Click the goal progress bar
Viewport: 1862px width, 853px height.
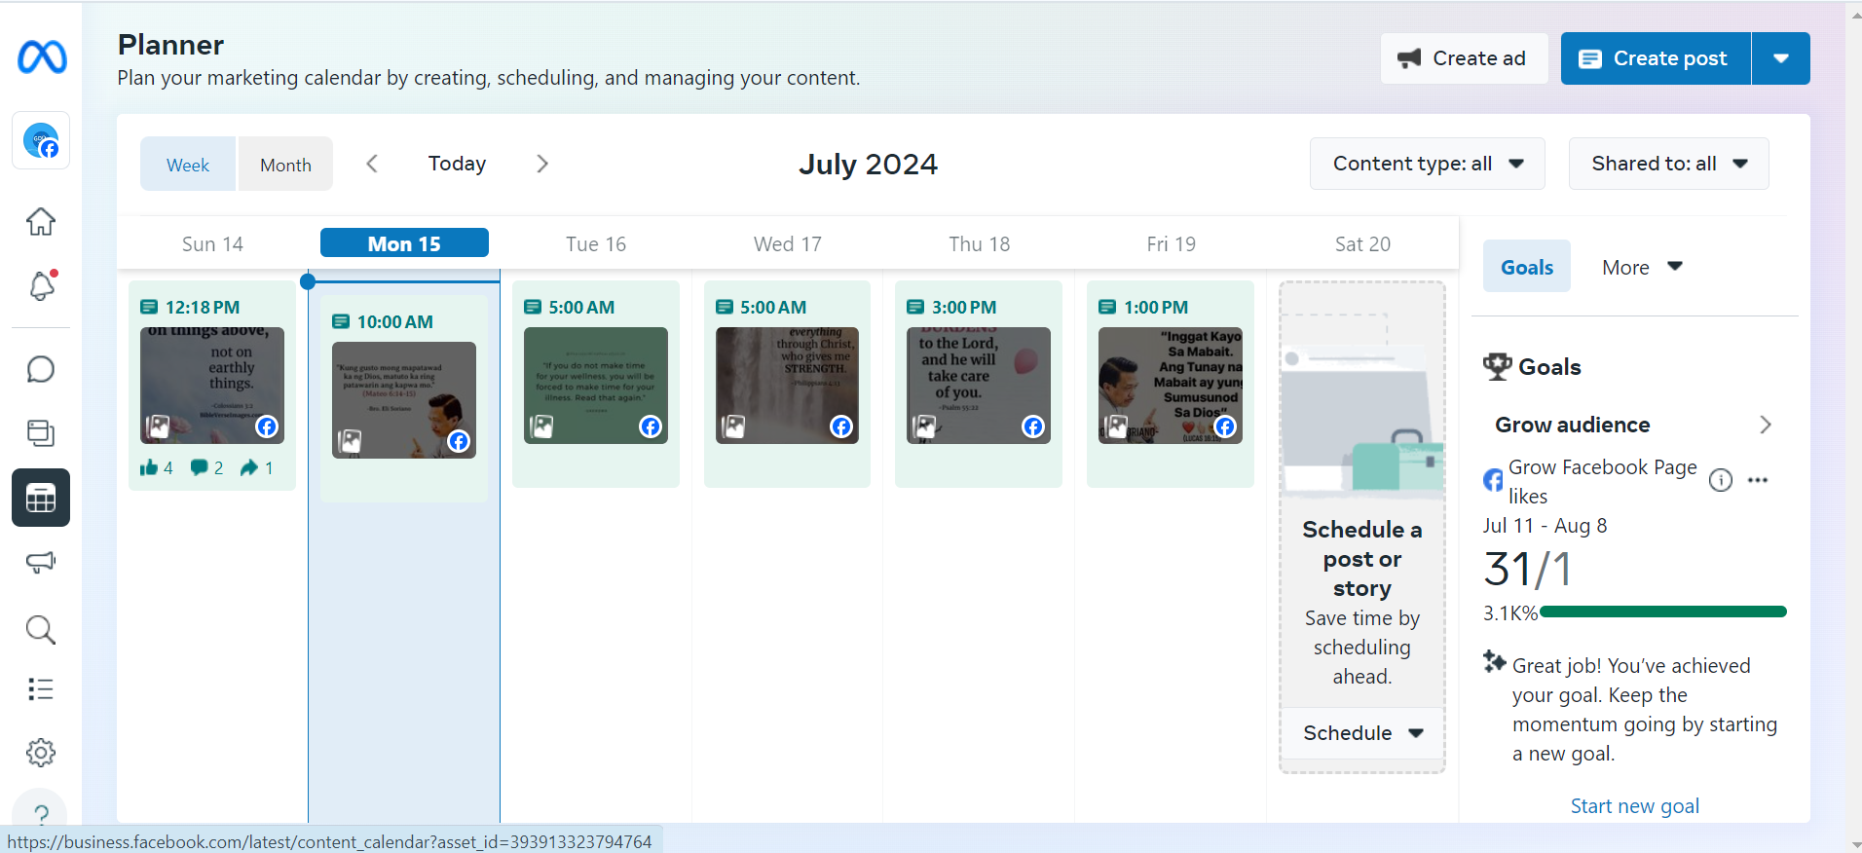(1663, 612)
